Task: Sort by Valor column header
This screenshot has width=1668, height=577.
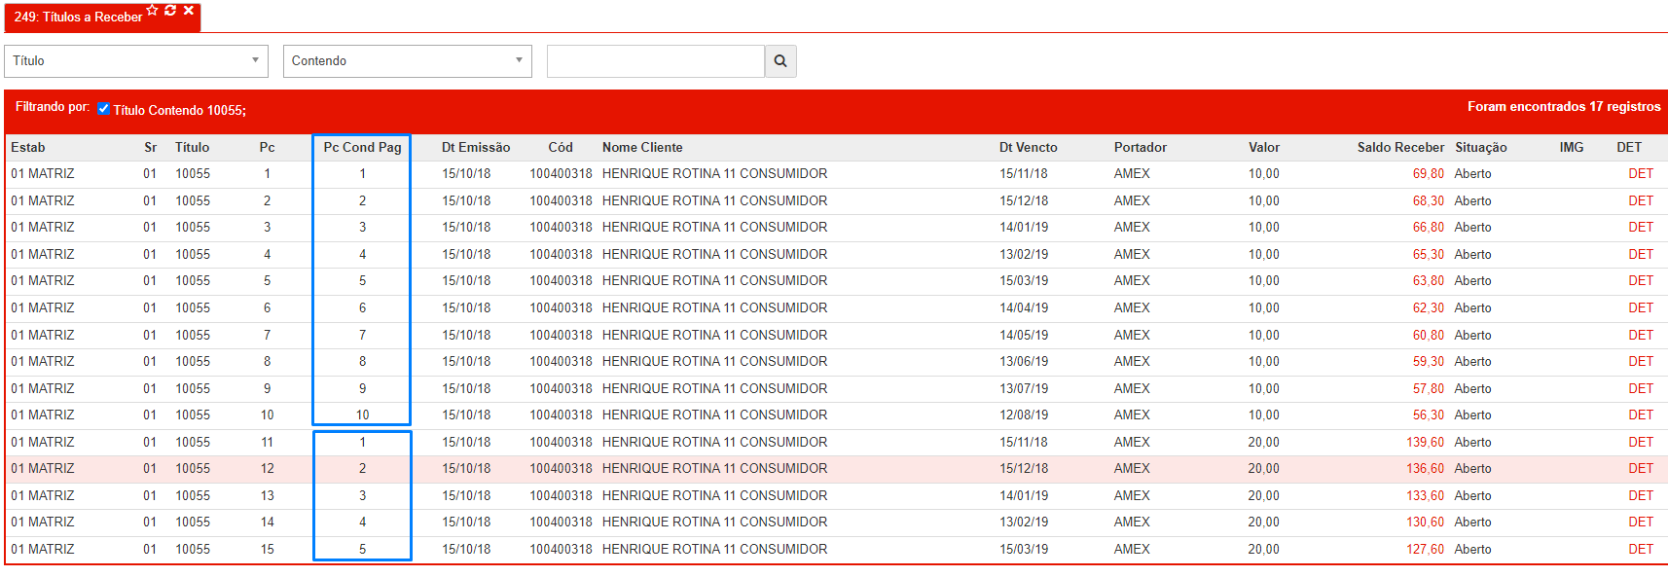Action: tap(1264, 147)
